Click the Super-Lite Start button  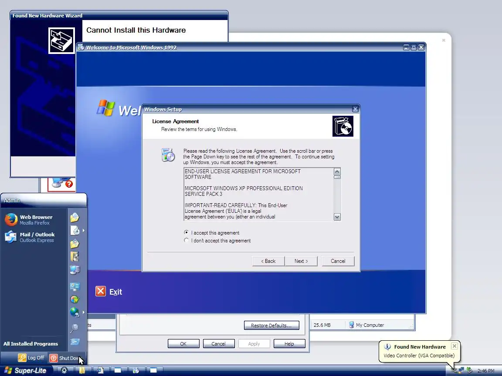[x=25, y=371]
